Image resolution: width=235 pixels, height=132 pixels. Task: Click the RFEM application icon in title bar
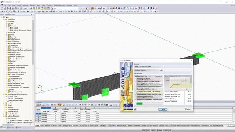pyautogui.click(x=1, y=2)
